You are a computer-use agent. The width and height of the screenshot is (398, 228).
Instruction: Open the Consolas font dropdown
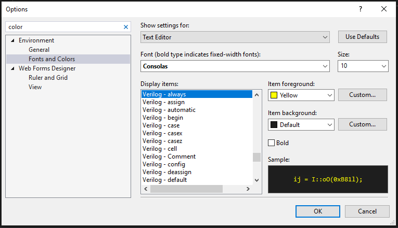tap(235, 66)
